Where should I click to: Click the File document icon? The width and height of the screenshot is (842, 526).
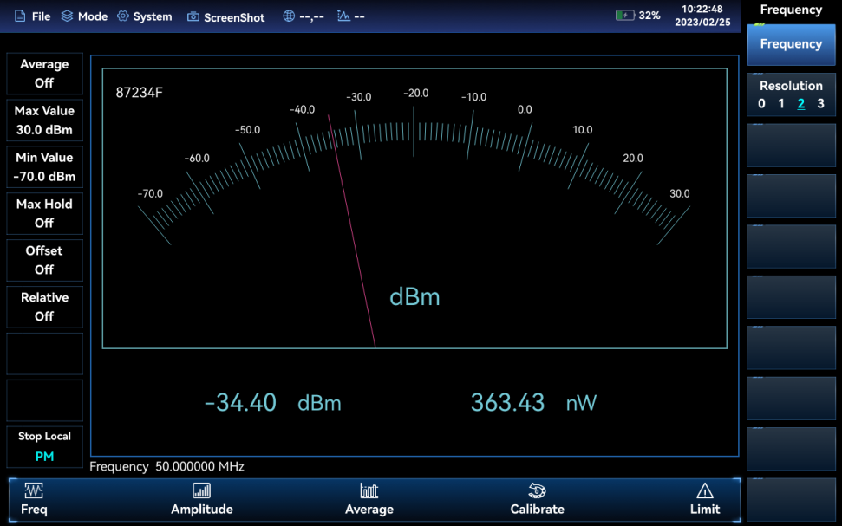(20, 16)
